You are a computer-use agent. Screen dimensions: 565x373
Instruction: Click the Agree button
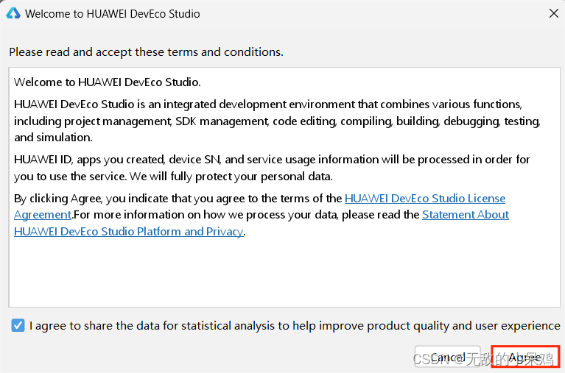(526, 358)
